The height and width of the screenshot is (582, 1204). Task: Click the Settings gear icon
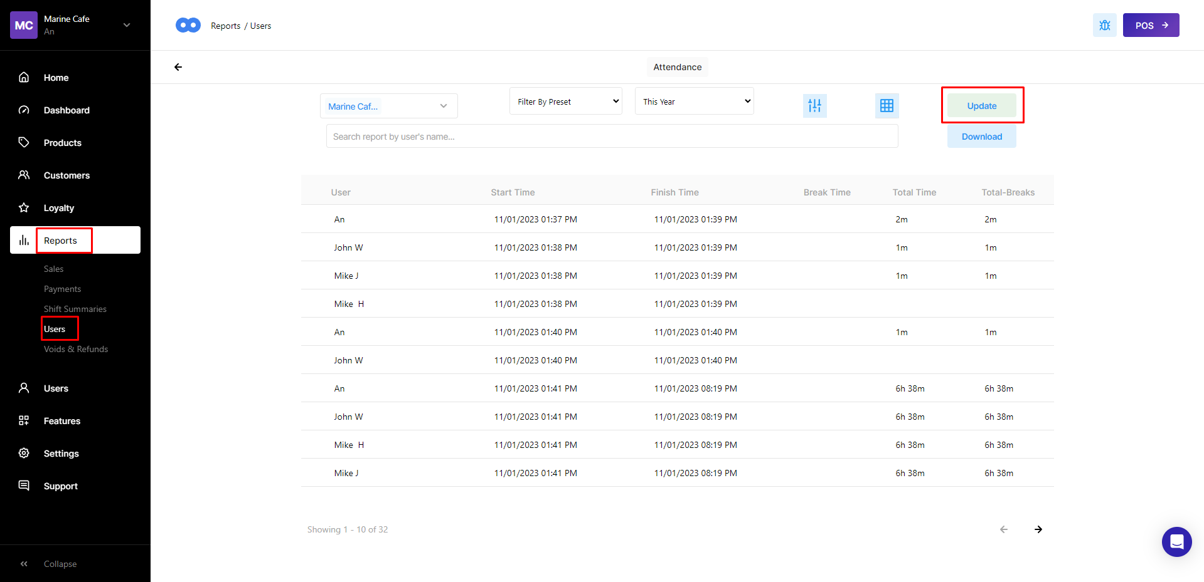click(24, 453)
